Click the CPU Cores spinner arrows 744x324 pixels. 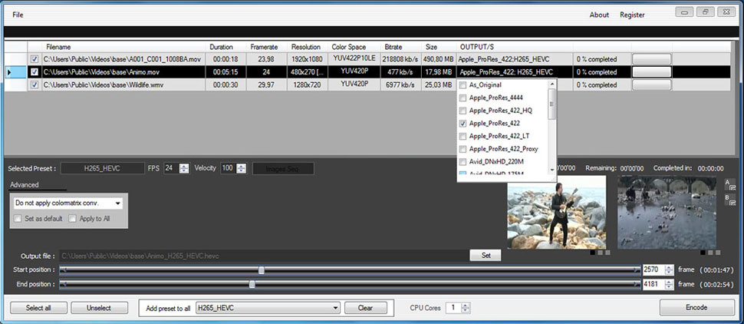pyautogui.click(x=465, y=308)
